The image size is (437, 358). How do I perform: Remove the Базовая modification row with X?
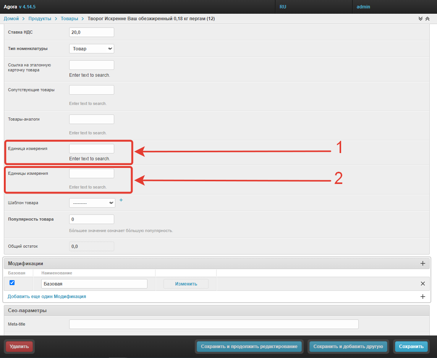pos(422,284)
